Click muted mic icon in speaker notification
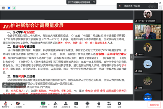163x109 pixels. click(x=120, y=6)
